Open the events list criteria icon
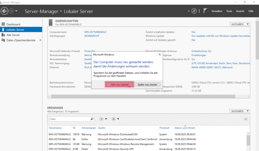 coord(101,119)
